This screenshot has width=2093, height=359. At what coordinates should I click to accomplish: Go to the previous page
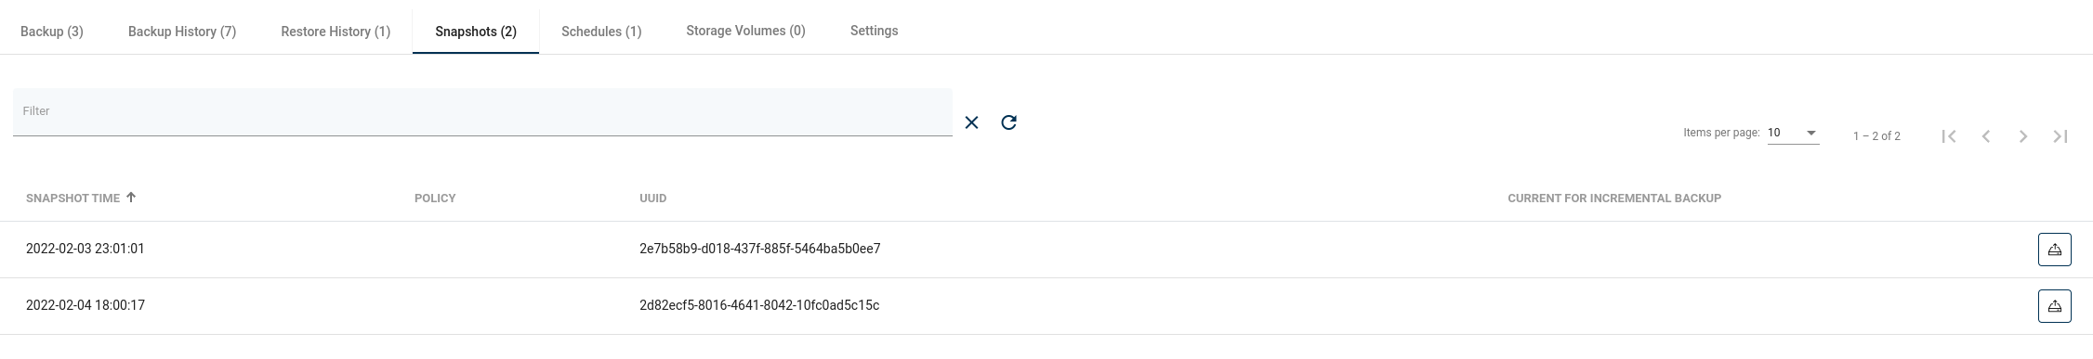(1986, 136)
